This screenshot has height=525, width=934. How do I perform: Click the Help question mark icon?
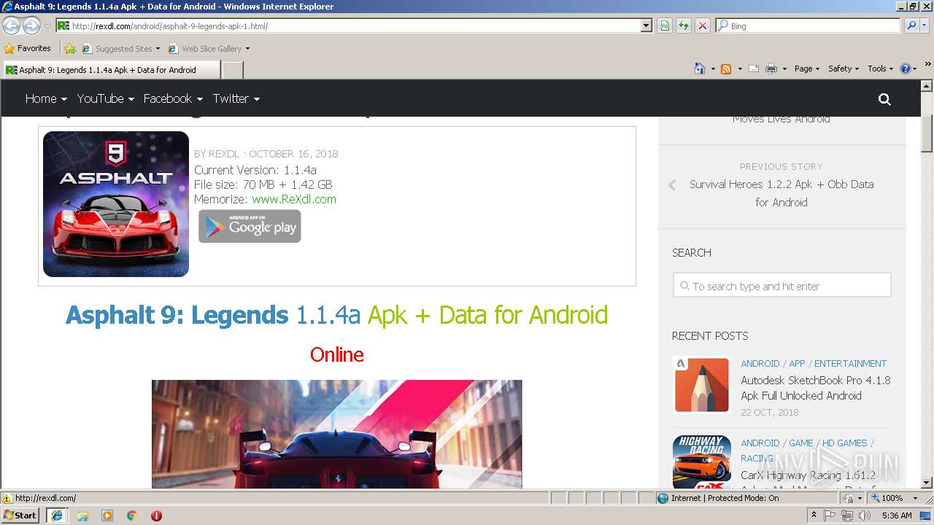(906, 69)
